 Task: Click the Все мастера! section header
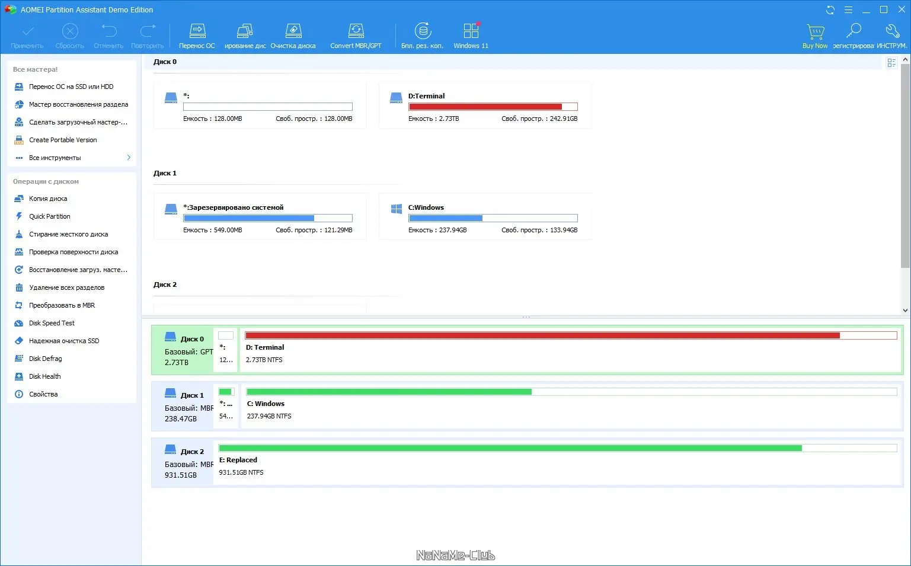pyautogui.click(x=36, y=69)
